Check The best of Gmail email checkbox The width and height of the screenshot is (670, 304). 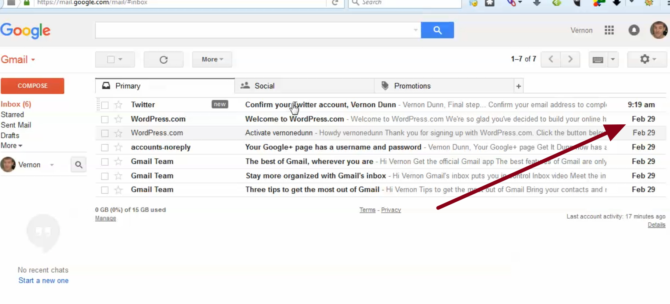pyautogui.click(x=105, y=162)
